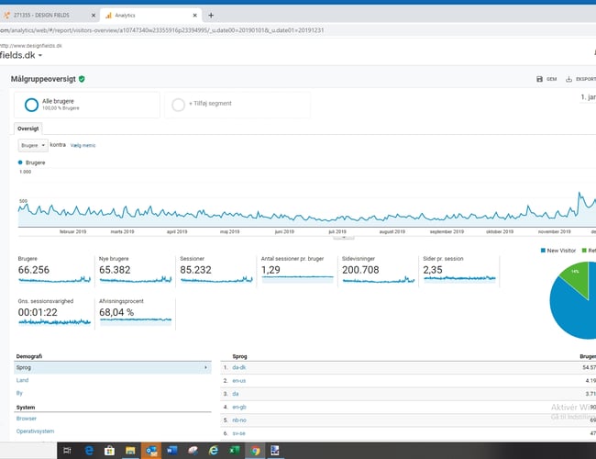Screen dimensions: 596x459
Task: Close the Analytics browser tab
Action: click(x=194, y=16)
